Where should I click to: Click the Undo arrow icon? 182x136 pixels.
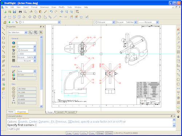(51, 12)
